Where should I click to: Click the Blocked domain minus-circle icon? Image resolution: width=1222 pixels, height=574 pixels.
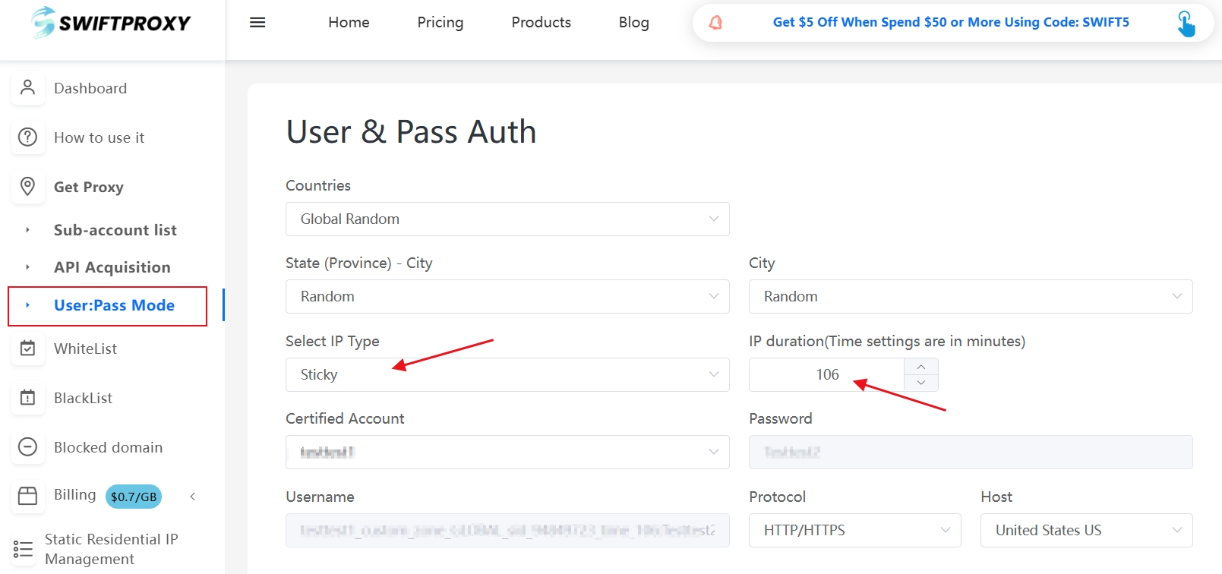point(28,447)
